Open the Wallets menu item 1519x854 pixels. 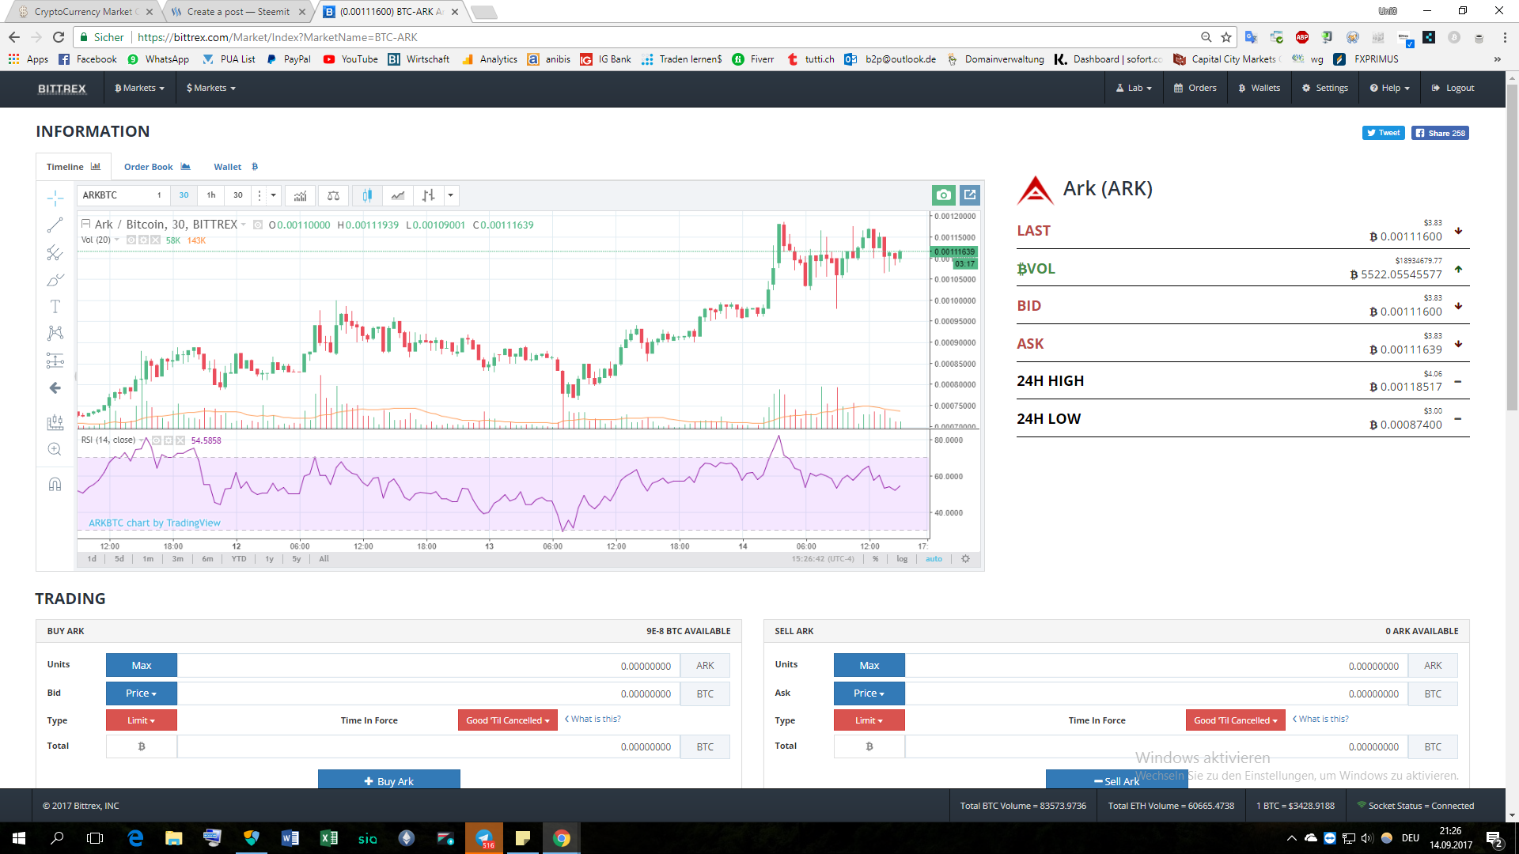pos(1259,88)
